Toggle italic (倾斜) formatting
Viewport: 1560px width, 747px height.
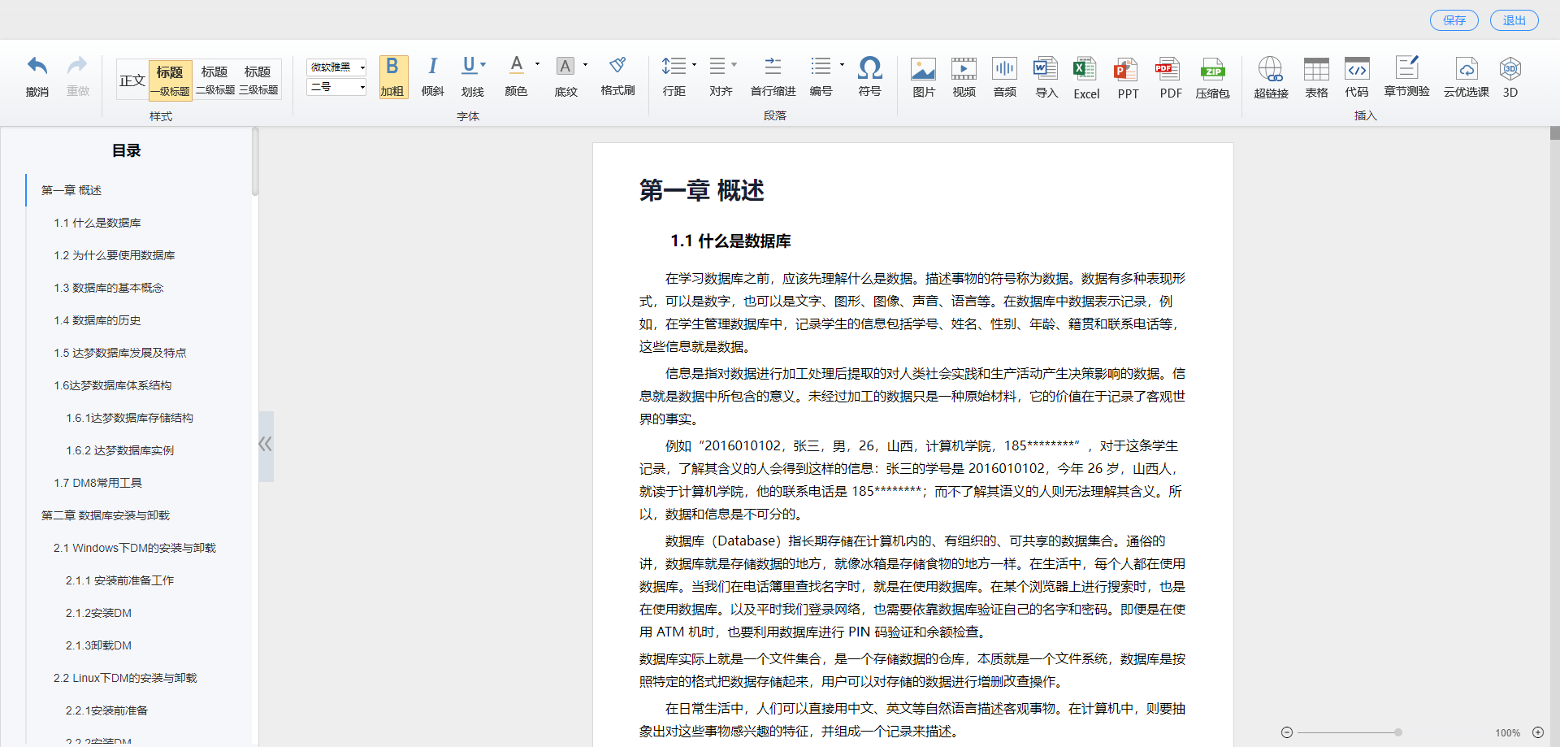[x=432, y=67]
